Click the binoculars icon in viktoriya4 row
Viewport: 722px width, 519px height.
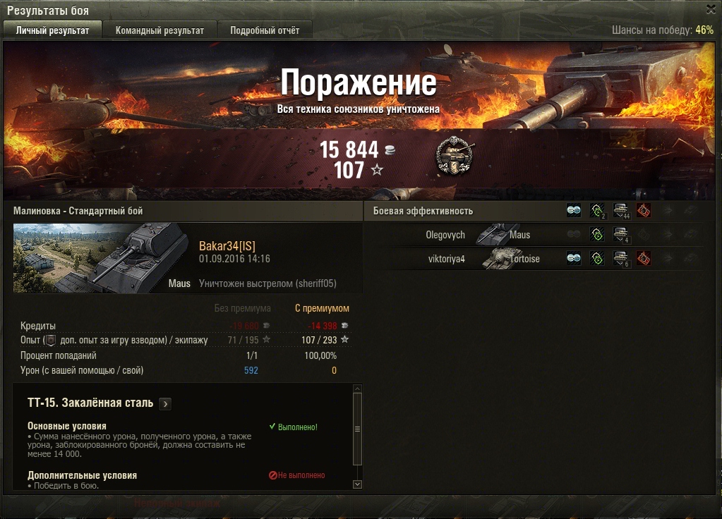point(574,258)
